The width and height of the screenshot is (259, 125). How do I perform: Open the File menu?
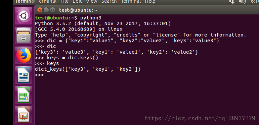tap(64, 2)
